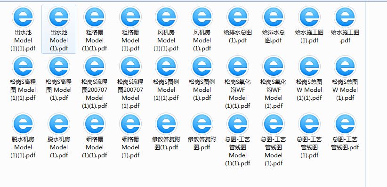Click the file name 修改答复附图(1).pdf
Viewport: 387px width, 187px height.
pyautogui.click(x=166, y=144)
